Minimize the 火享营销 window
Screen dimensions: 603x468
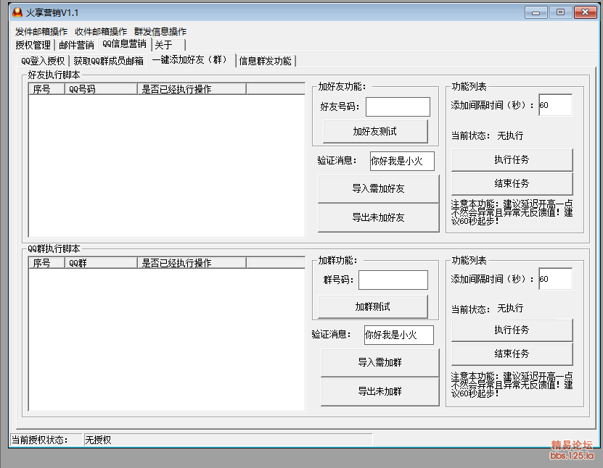click(x=536, y=12)
